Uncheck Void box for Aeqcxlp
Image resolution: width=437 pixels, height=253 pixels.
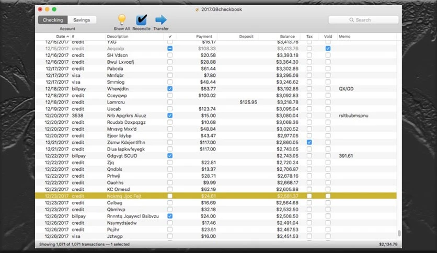(x=328, y=49)
